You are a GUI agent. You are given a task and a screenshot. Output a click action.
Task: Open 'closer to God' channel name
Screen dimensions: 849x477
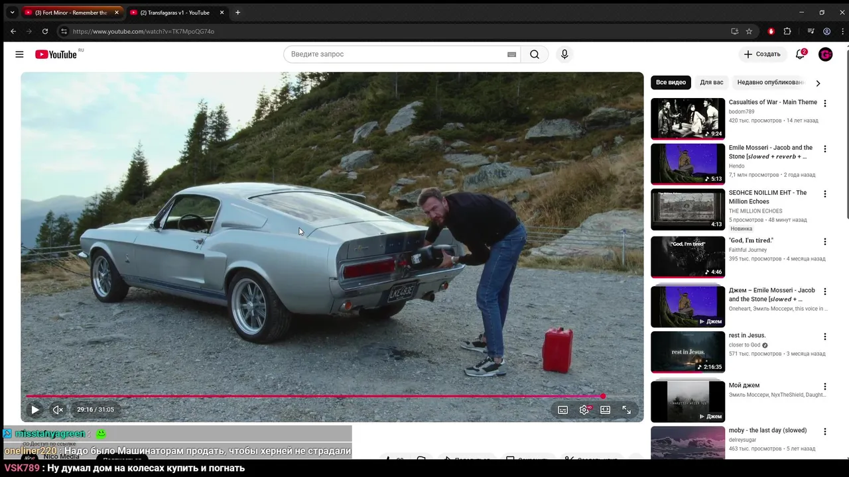(744, 345)
